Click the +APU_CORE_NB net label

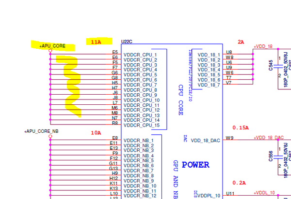42,131
